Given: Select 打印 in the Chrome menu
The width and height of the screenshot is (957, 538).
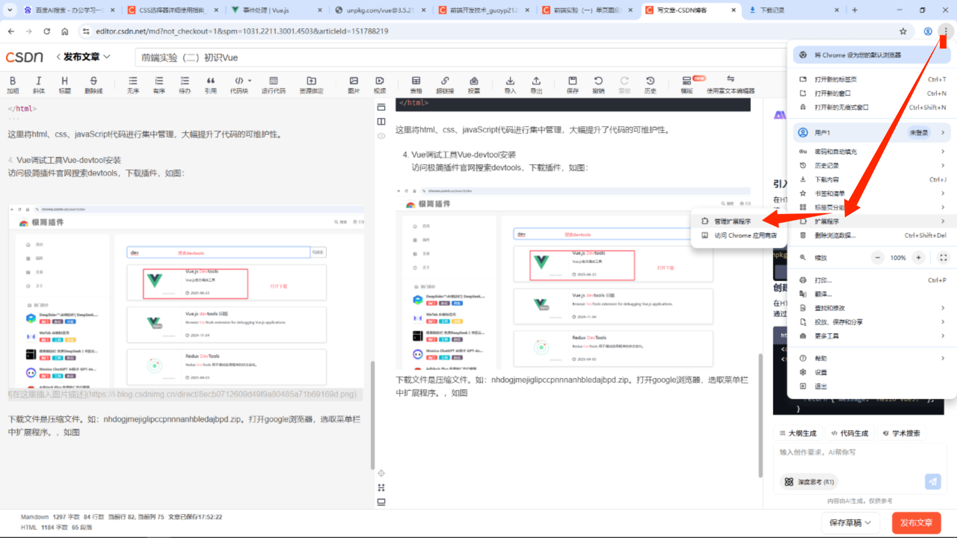Looking at the screenshot, I should point(872,280).
